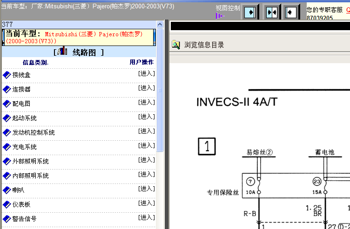Select the 配电图 text row

pos(21,104)
